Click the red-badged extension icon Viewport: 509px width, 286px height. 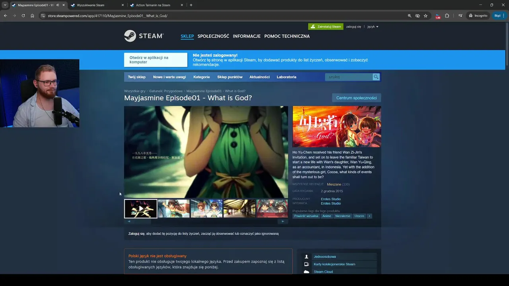[437, 16]
